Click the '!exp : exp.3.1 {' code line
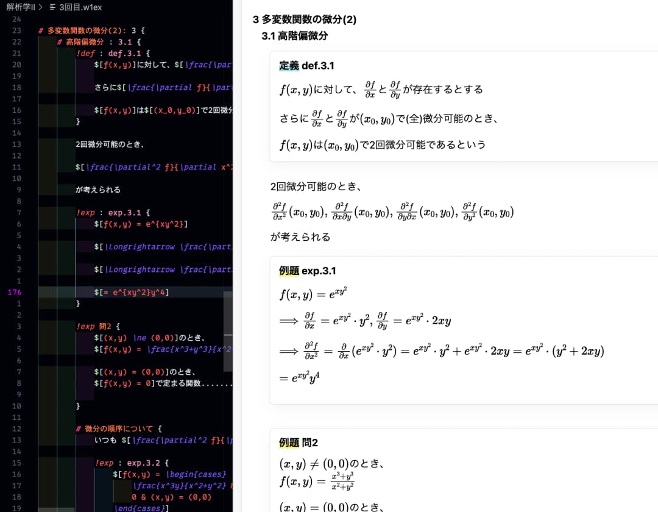This screenshot has height=512, width=658. pyautogui.click(x=113, y=213)
